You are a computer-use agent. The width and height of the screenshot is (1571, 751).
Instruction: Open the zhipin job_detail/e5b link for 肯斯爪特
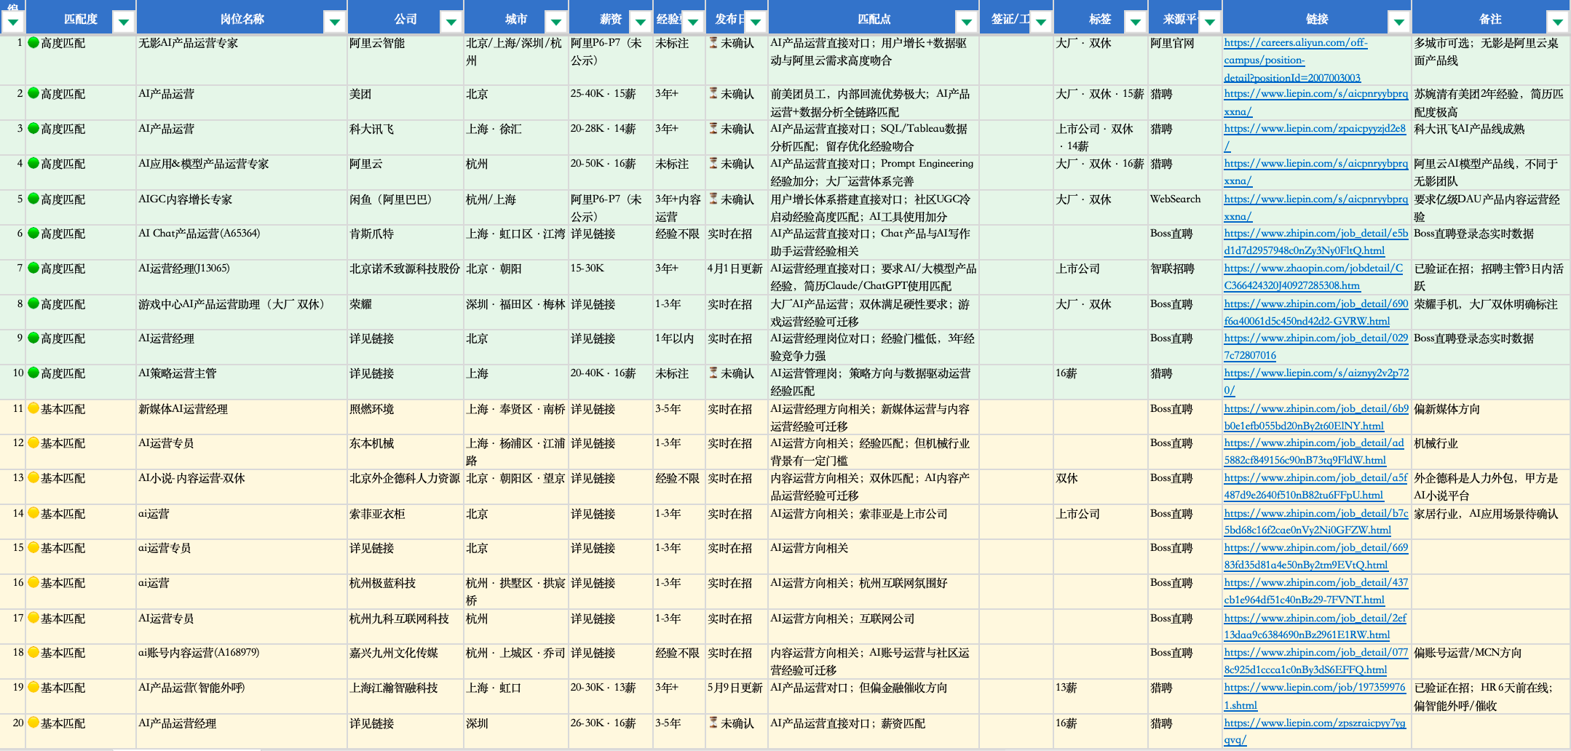tap(1316, 242)
